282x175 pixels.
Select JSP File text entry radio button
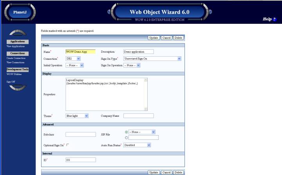tap(127, 138)
